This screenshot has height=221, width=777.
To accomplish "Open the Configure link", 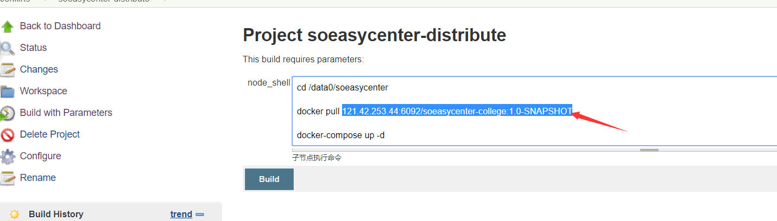I will pos(40,156).
